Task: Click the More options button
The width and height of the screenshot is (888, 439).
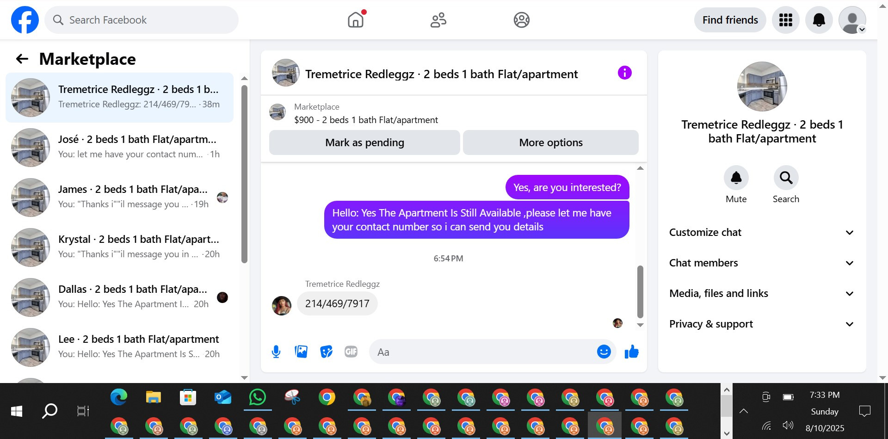Action: pyautogui.click(x=550, y=142)
